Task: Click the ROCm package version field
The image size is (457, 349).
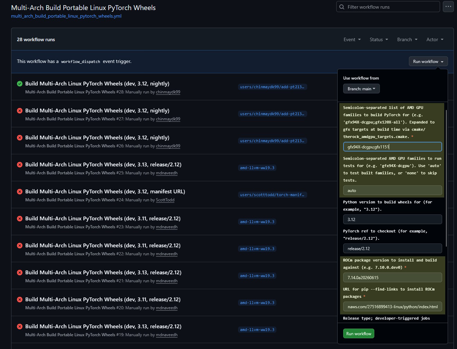Action: point(392,277)
